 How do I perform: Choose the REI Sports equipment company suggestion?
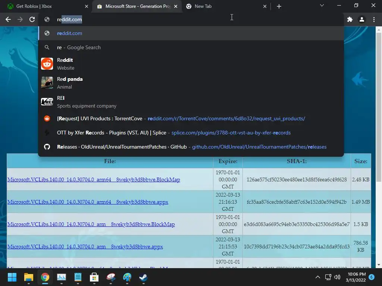point(191,102)
